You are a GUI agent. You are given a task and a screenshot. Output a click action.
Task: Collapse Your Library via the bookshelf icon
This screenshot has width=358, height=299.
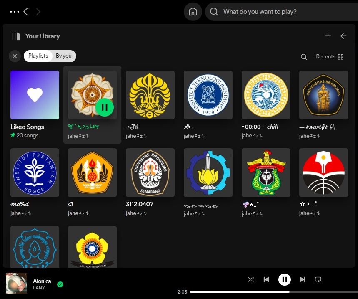coord(16,36)
